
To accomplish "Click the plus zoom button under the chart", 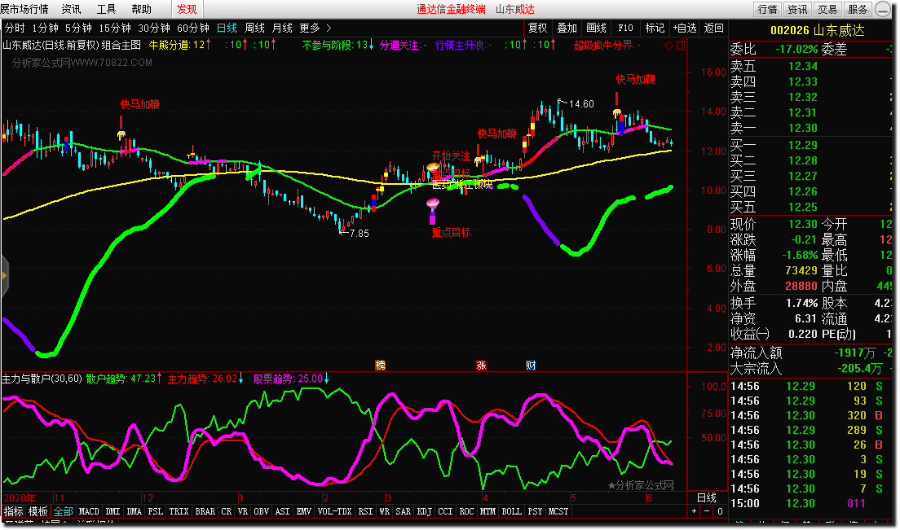I will tap(694, 511).
